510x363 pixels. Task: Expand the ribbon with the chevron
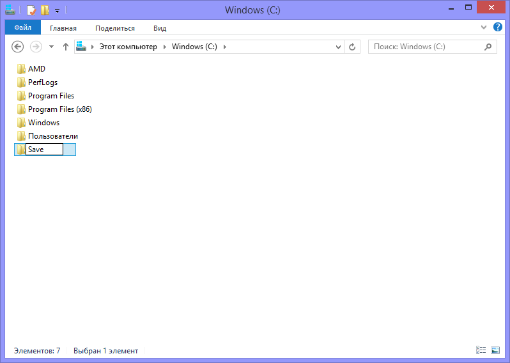[x=484, y=27]
